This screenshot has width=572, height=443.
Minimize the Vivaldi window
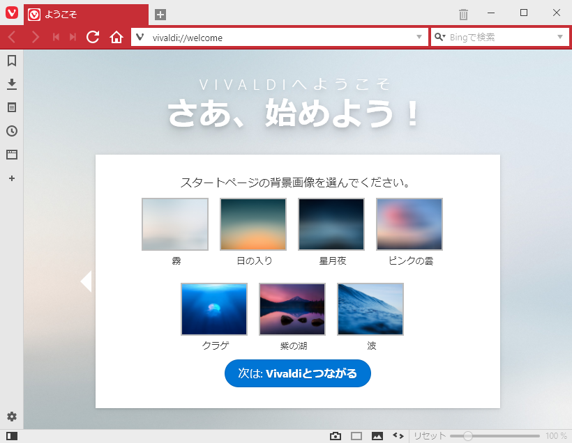click(x=491, y=13)
